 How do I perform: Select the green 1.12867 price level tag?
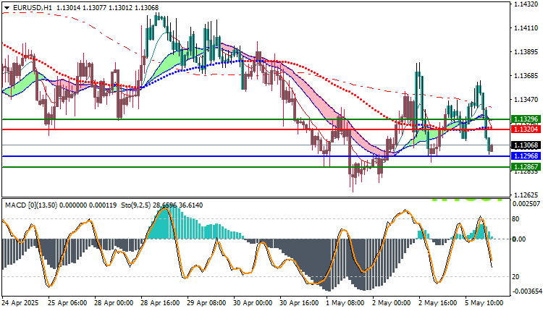[x=526, y=167]
